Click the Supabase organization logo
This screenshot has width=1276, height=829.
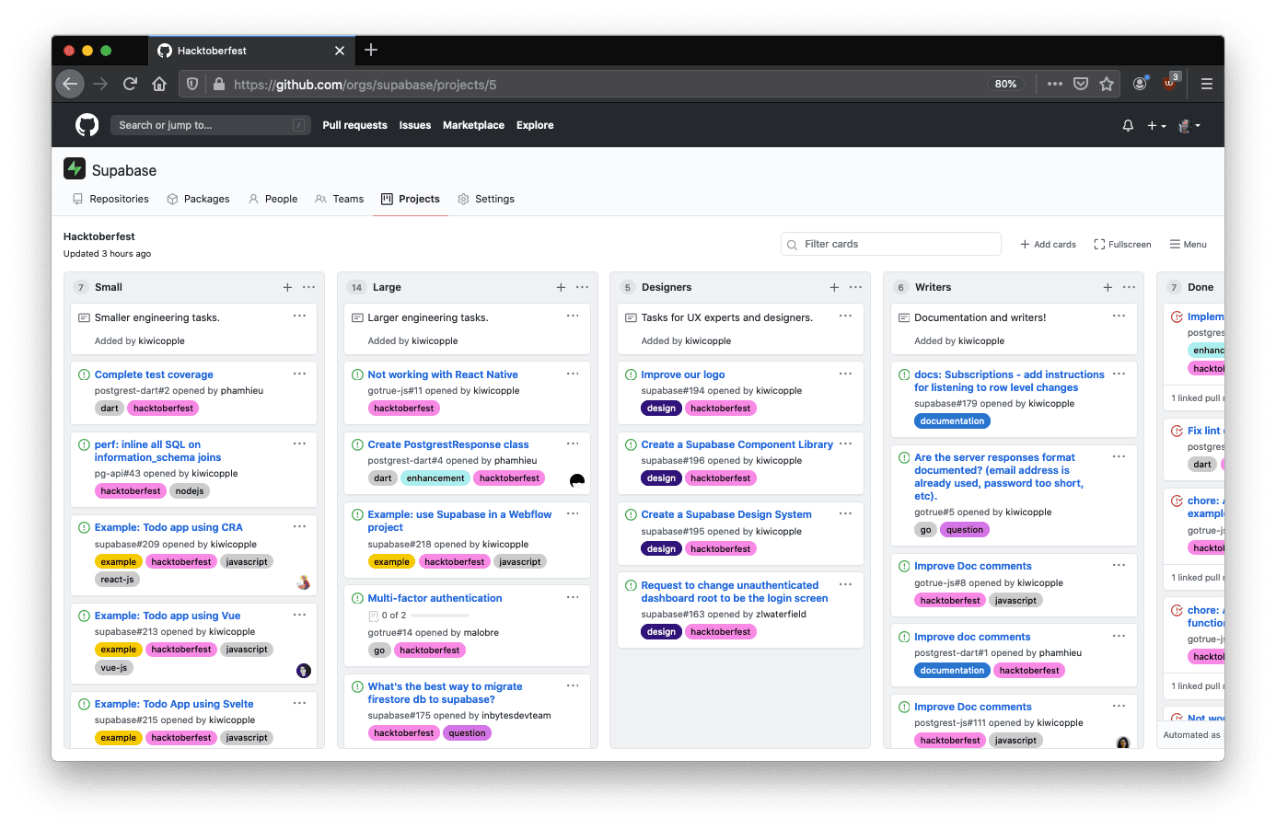tap(75, 169)
